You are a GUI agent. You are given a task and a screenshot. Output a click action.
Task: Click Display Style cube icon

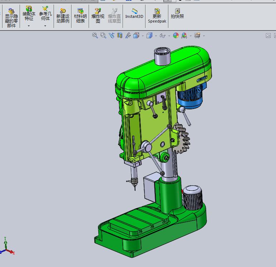coord(149,35)
